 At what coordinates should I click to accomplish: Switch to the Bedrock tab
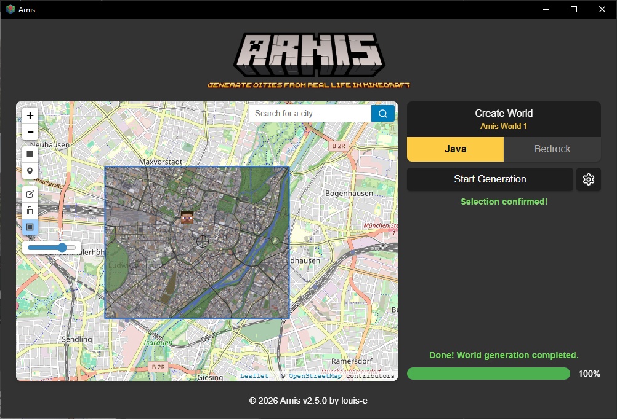coord(552,149)
